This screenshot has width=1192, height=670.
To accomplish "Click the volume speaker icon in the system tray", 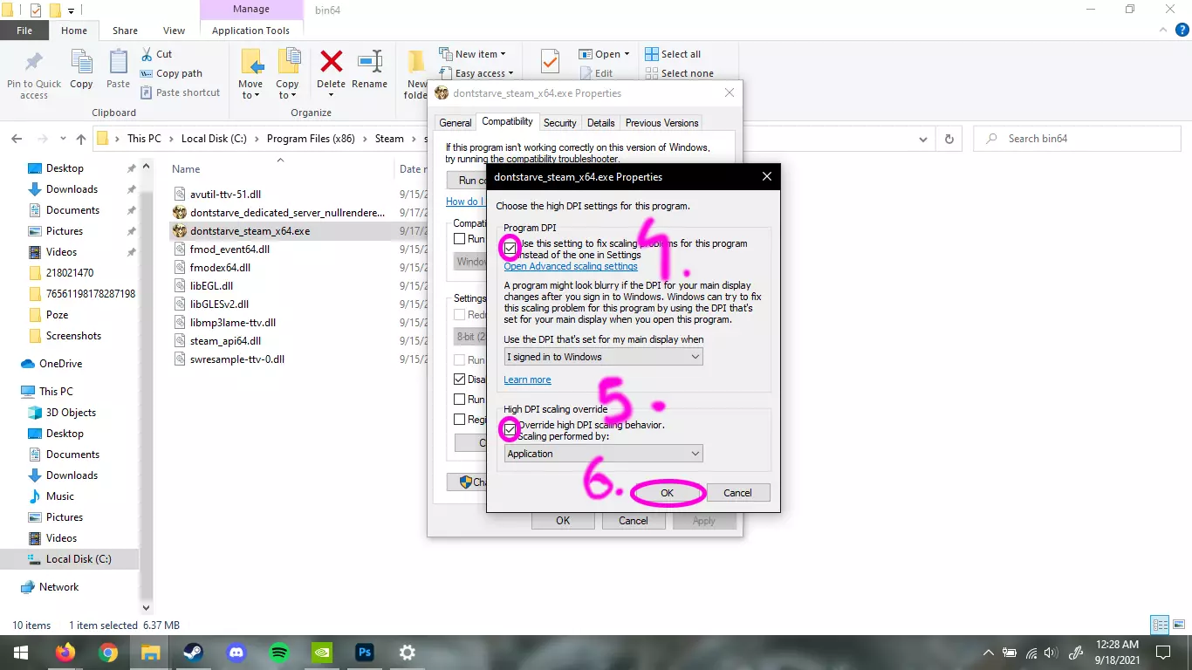I will (1052, 653).
